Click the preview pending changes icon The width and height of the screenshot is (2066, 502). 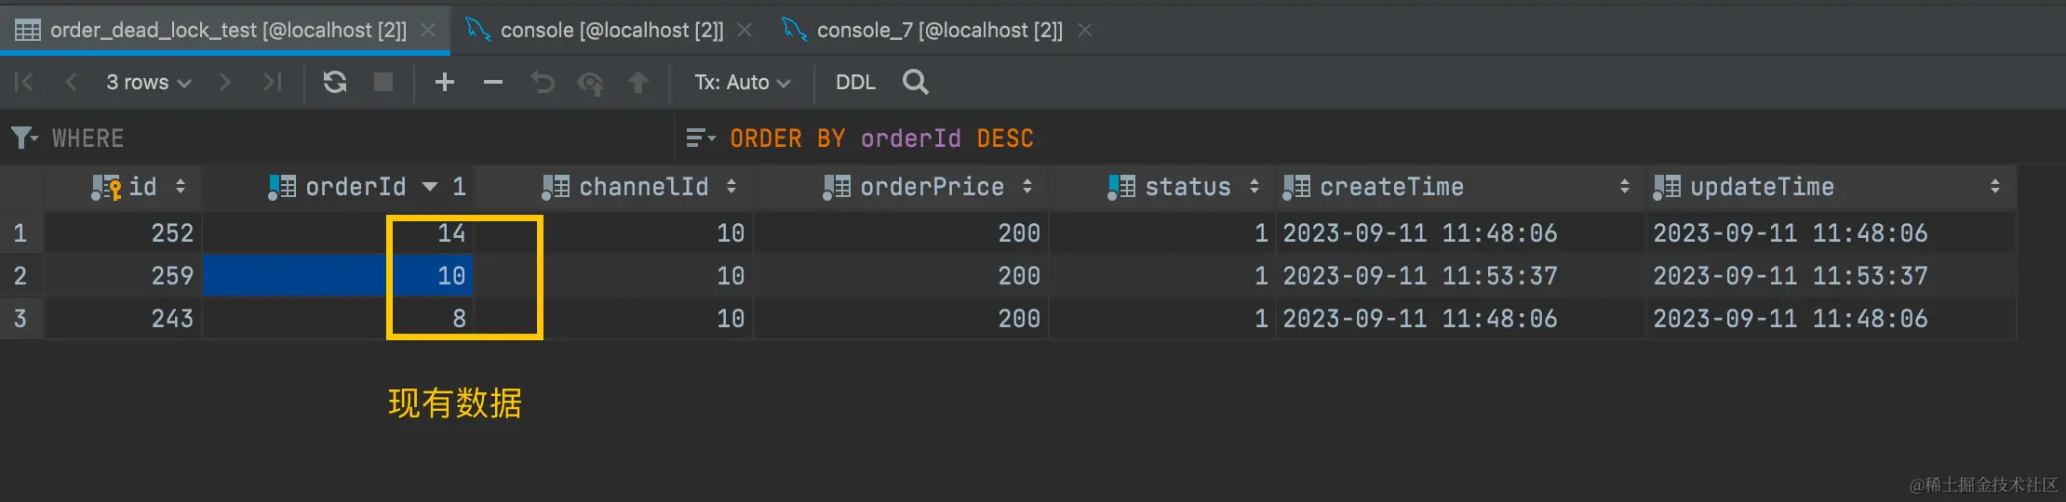(590, 83)
